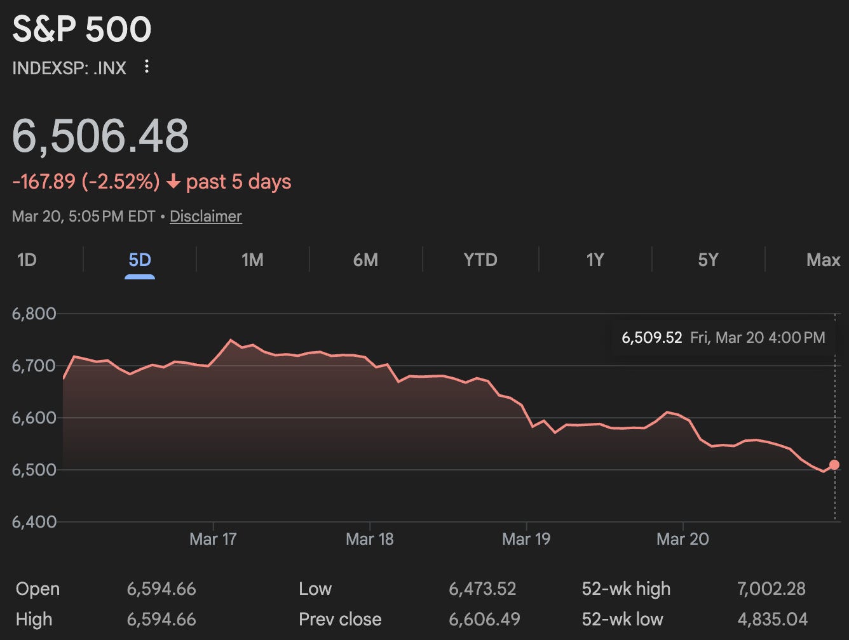Click the Prev close label
The height and width of the screenshot is (640, 849).
[340, 620]
